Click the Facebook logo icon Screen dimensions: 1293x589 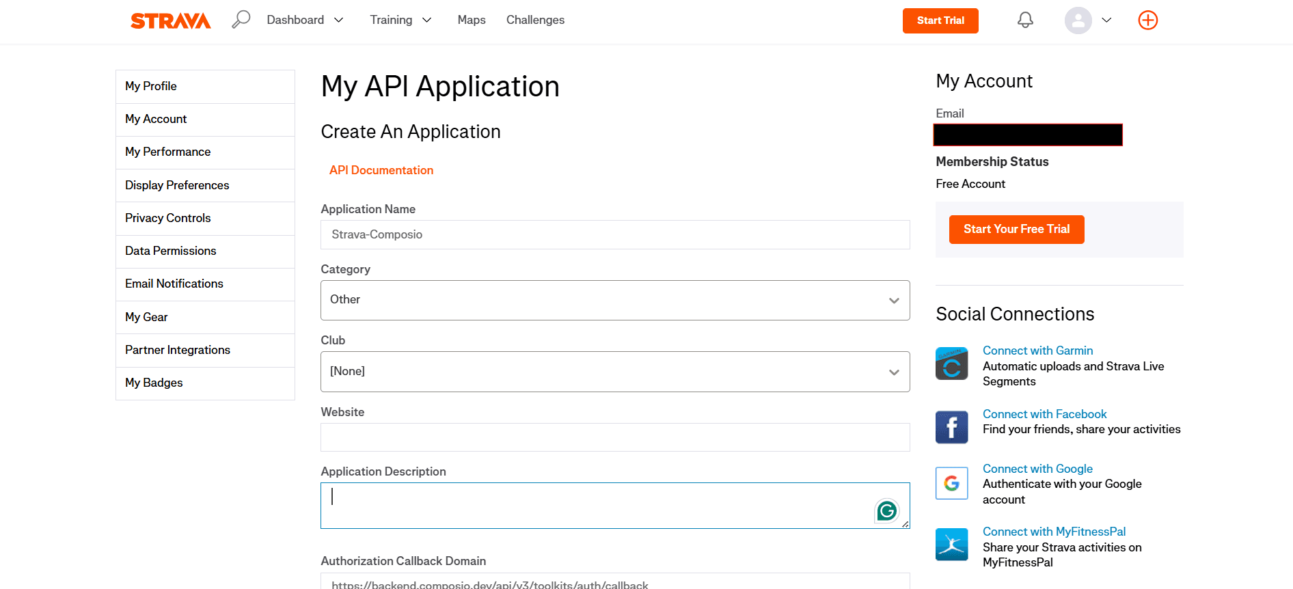[x=951, y=427]
